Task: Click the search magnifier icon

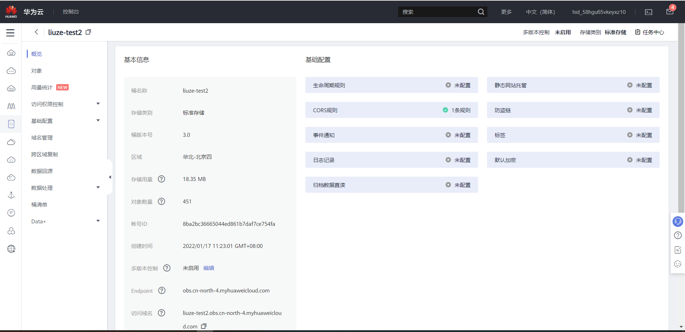Action: pyautogui.click(x=481, y=12)
